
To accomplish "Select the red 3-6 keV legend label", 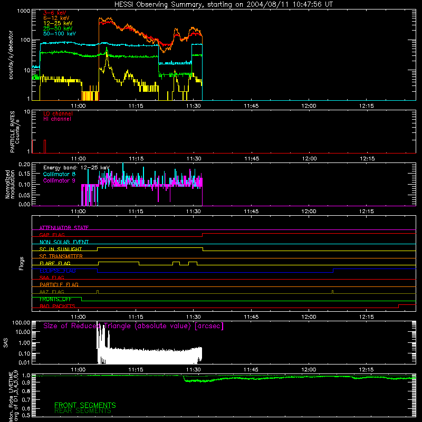I will click(54, 13).
